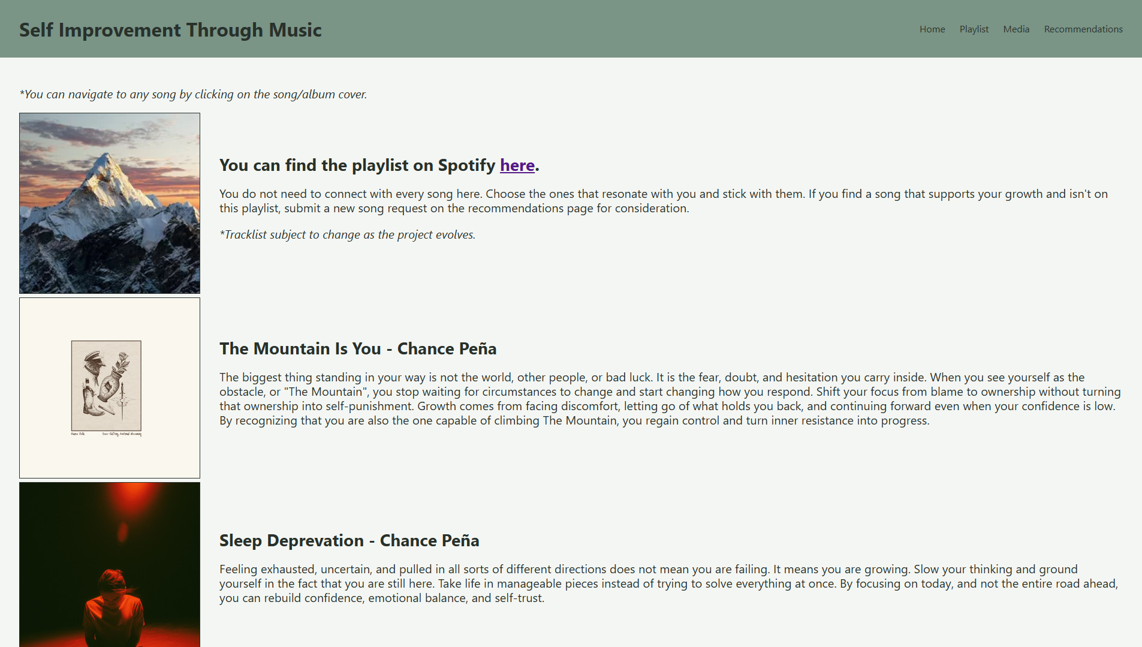Navigate to the Recommendations page
This screenshot has height=647, width=1142.
[x=1083, y=29]
